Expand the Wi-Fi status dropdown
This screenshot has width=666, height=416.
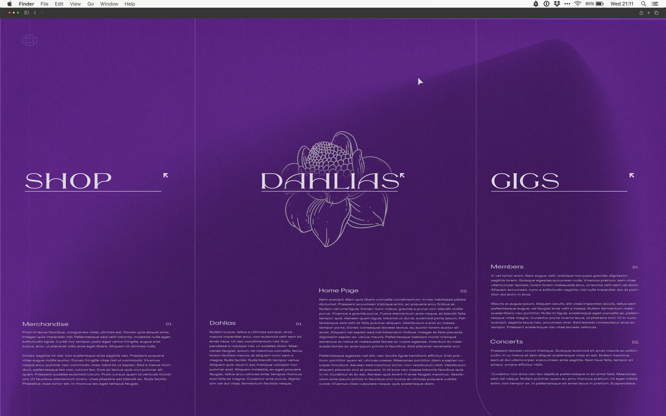click(578, 4)
